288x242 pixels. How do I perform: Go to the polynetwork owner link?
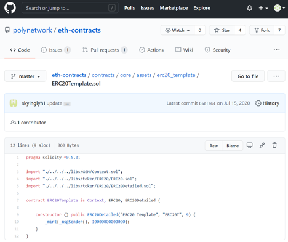33,30
